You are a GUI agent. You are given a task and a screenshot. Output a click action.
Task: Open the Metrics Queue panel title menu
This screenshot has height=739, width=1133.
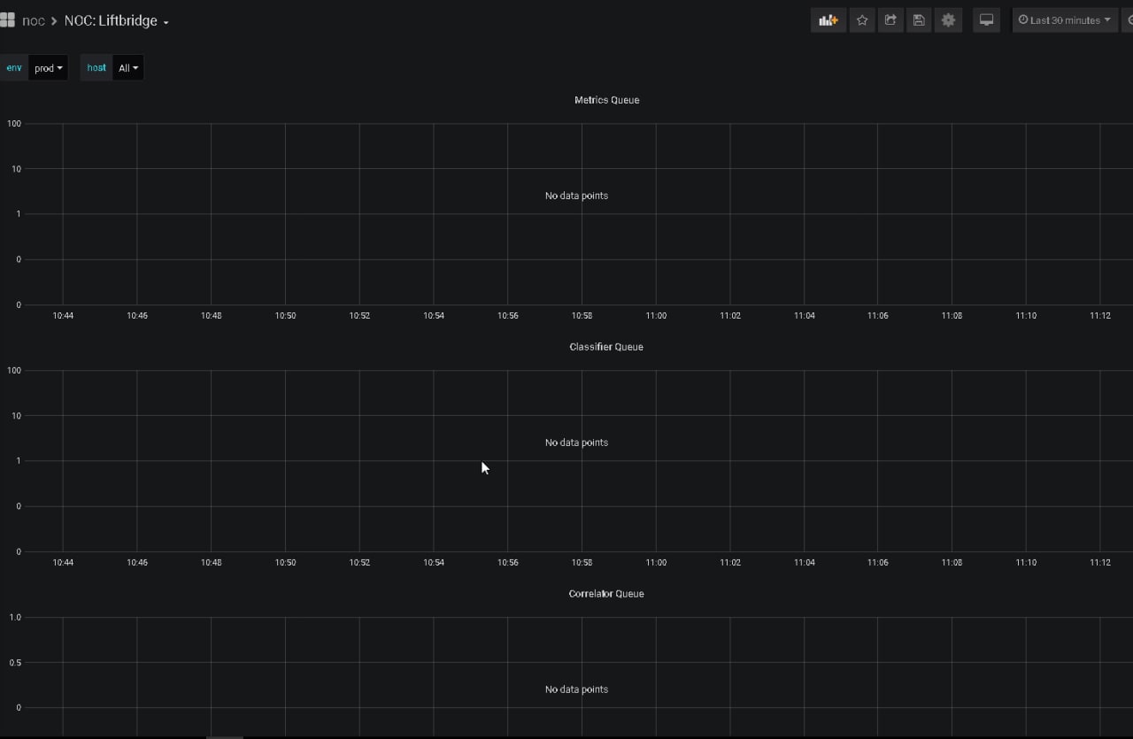(606, 100)
